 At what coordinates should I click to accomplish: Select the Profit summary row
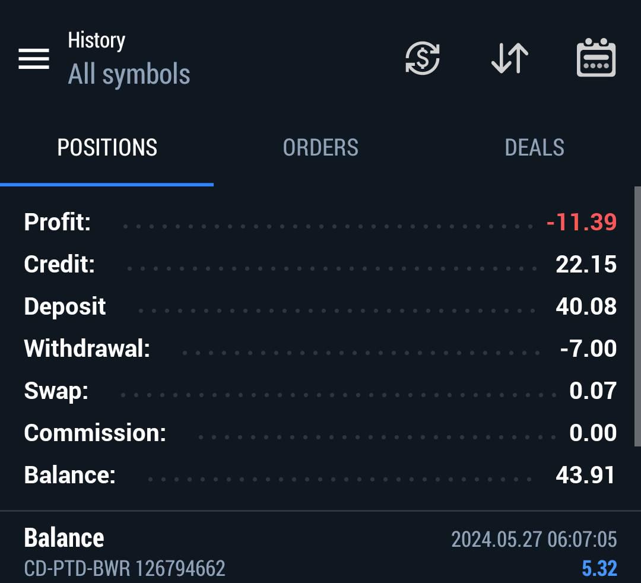[x=320, y=222]
